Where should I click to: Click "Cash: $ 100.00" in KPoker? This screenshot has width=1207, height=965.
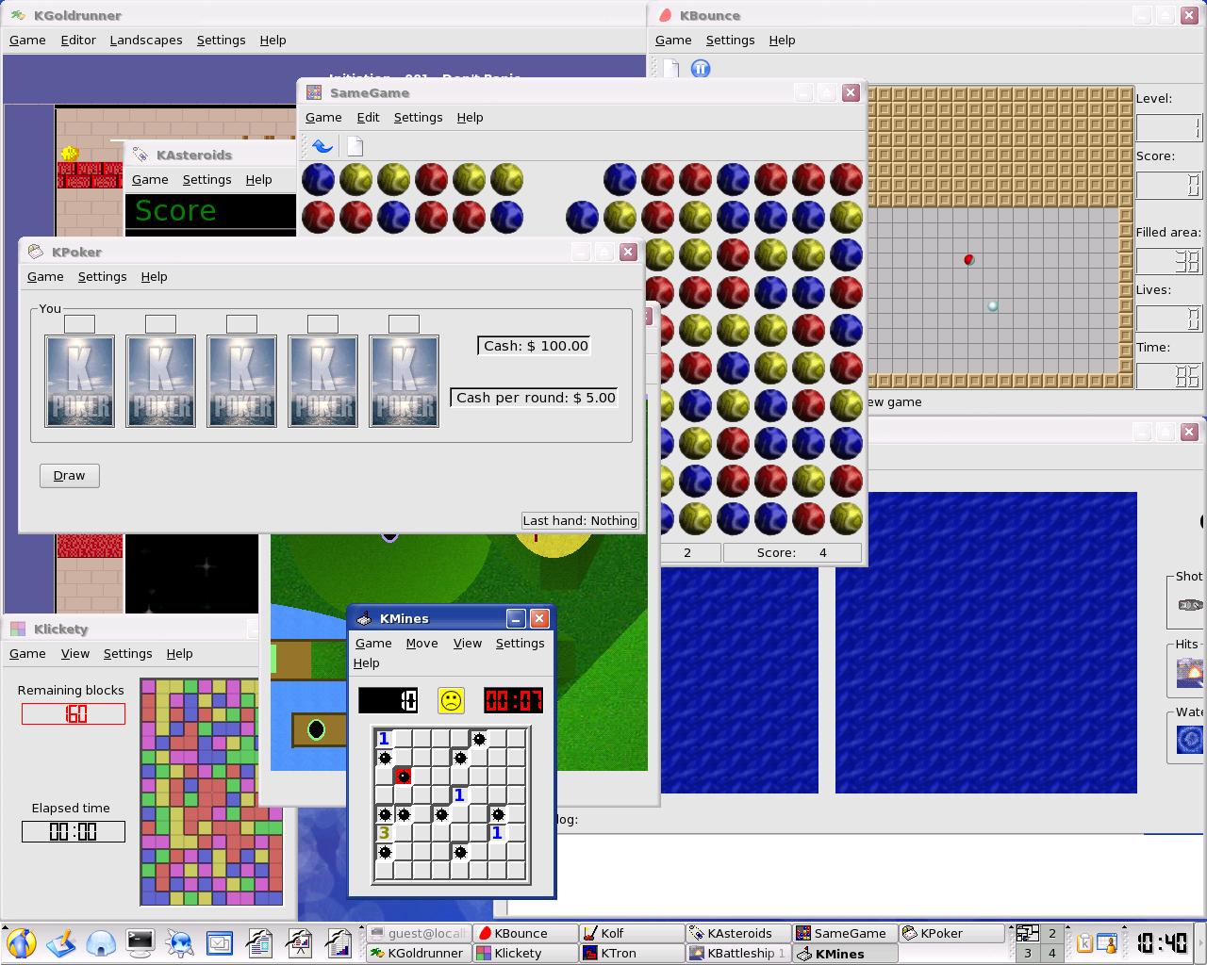(536, 346)
